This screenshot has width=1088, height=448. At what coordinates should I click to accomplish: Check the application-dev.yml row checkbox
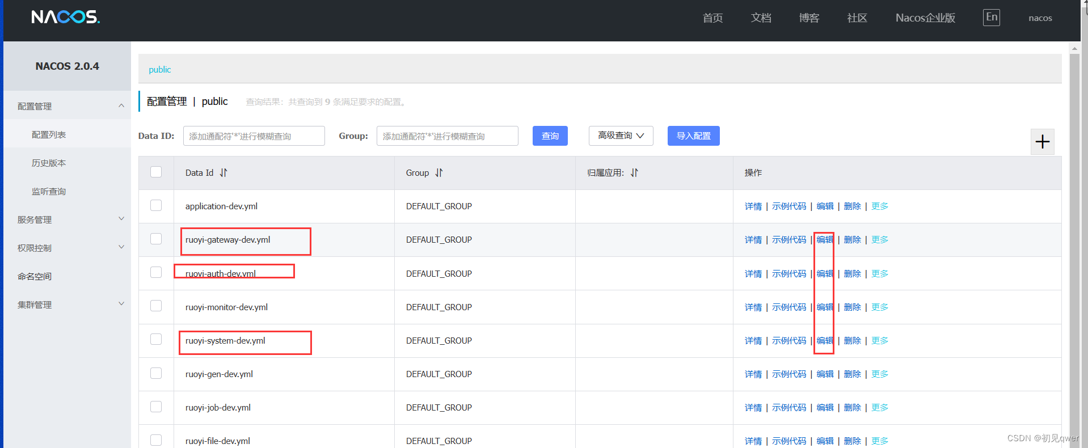click(x=156, y=205)
